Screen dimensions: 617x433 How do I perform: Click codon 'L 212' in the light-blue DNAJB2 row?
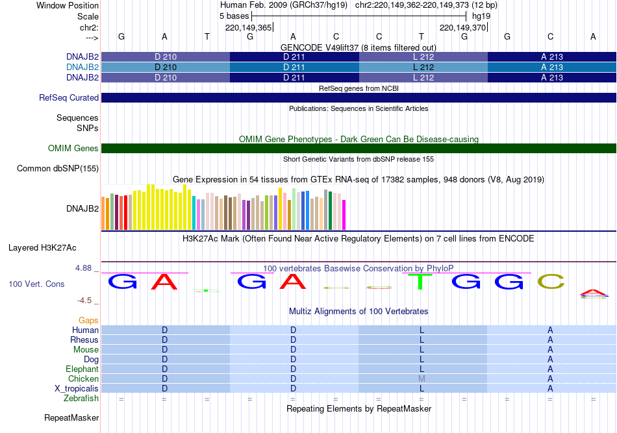(x=423, y=68)
